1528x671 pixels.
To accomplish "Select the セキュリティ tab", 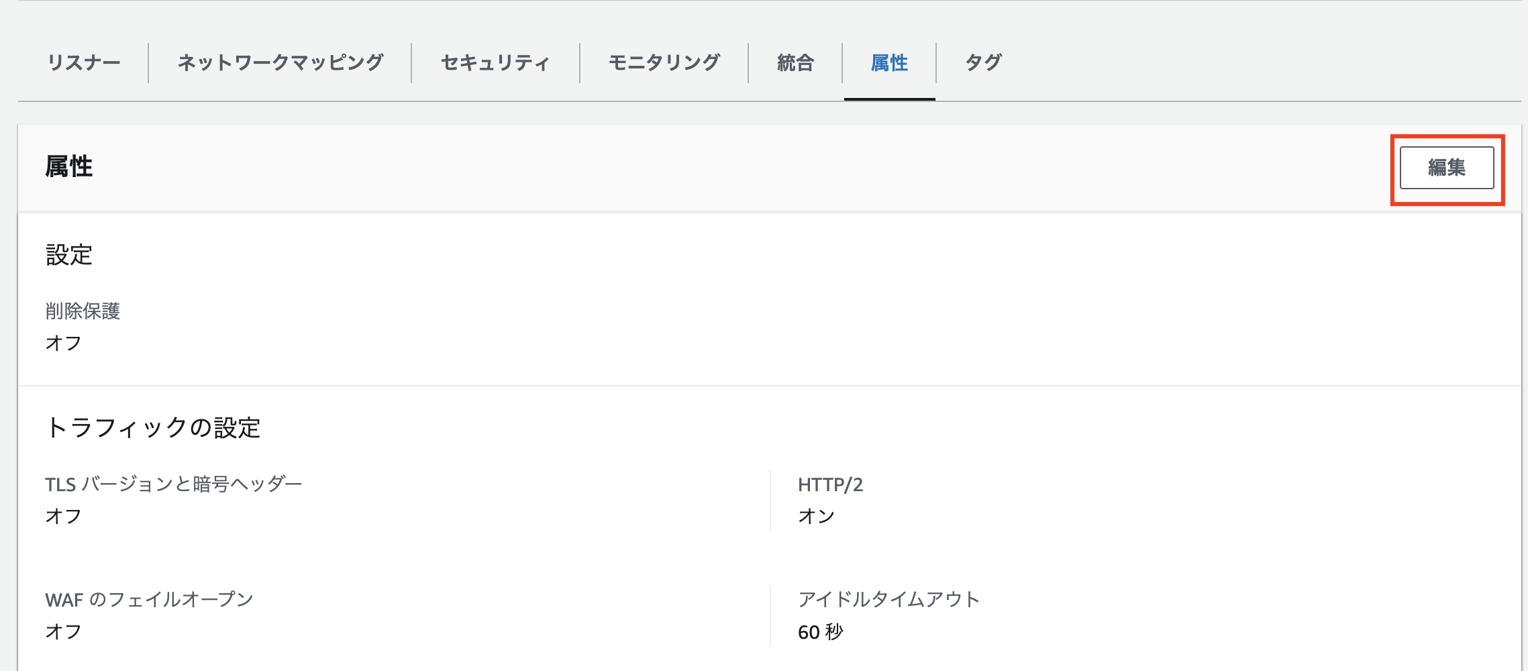I will [x=495, y=63].
